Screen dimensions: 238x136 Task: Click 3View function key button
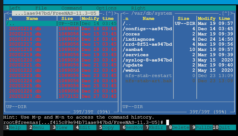[62, 127]
